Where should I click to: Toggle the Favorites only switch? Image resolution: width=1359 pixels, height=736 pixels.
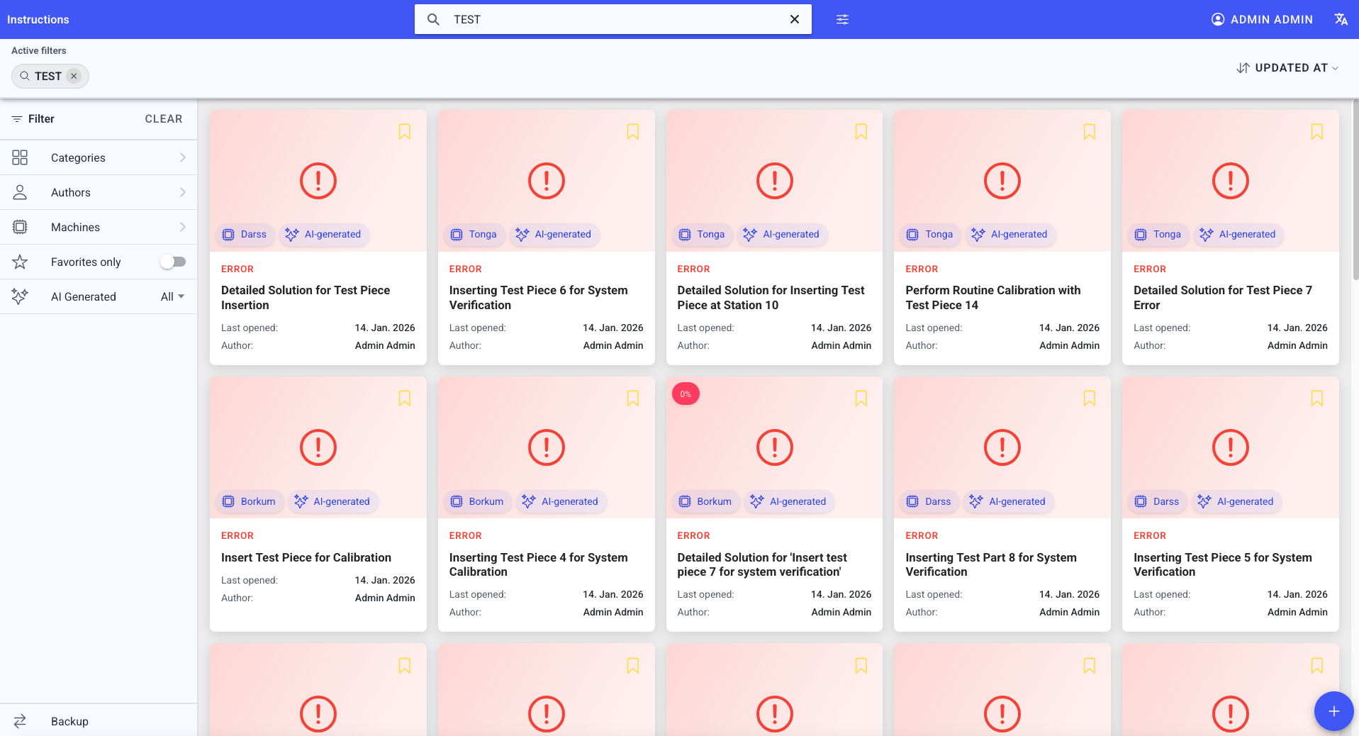click(x=173, y=262)
